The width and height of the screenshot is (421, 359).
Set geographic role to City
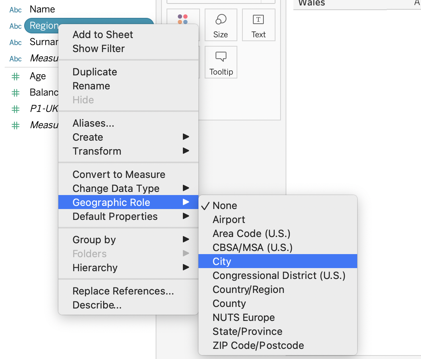coord(222,261)
